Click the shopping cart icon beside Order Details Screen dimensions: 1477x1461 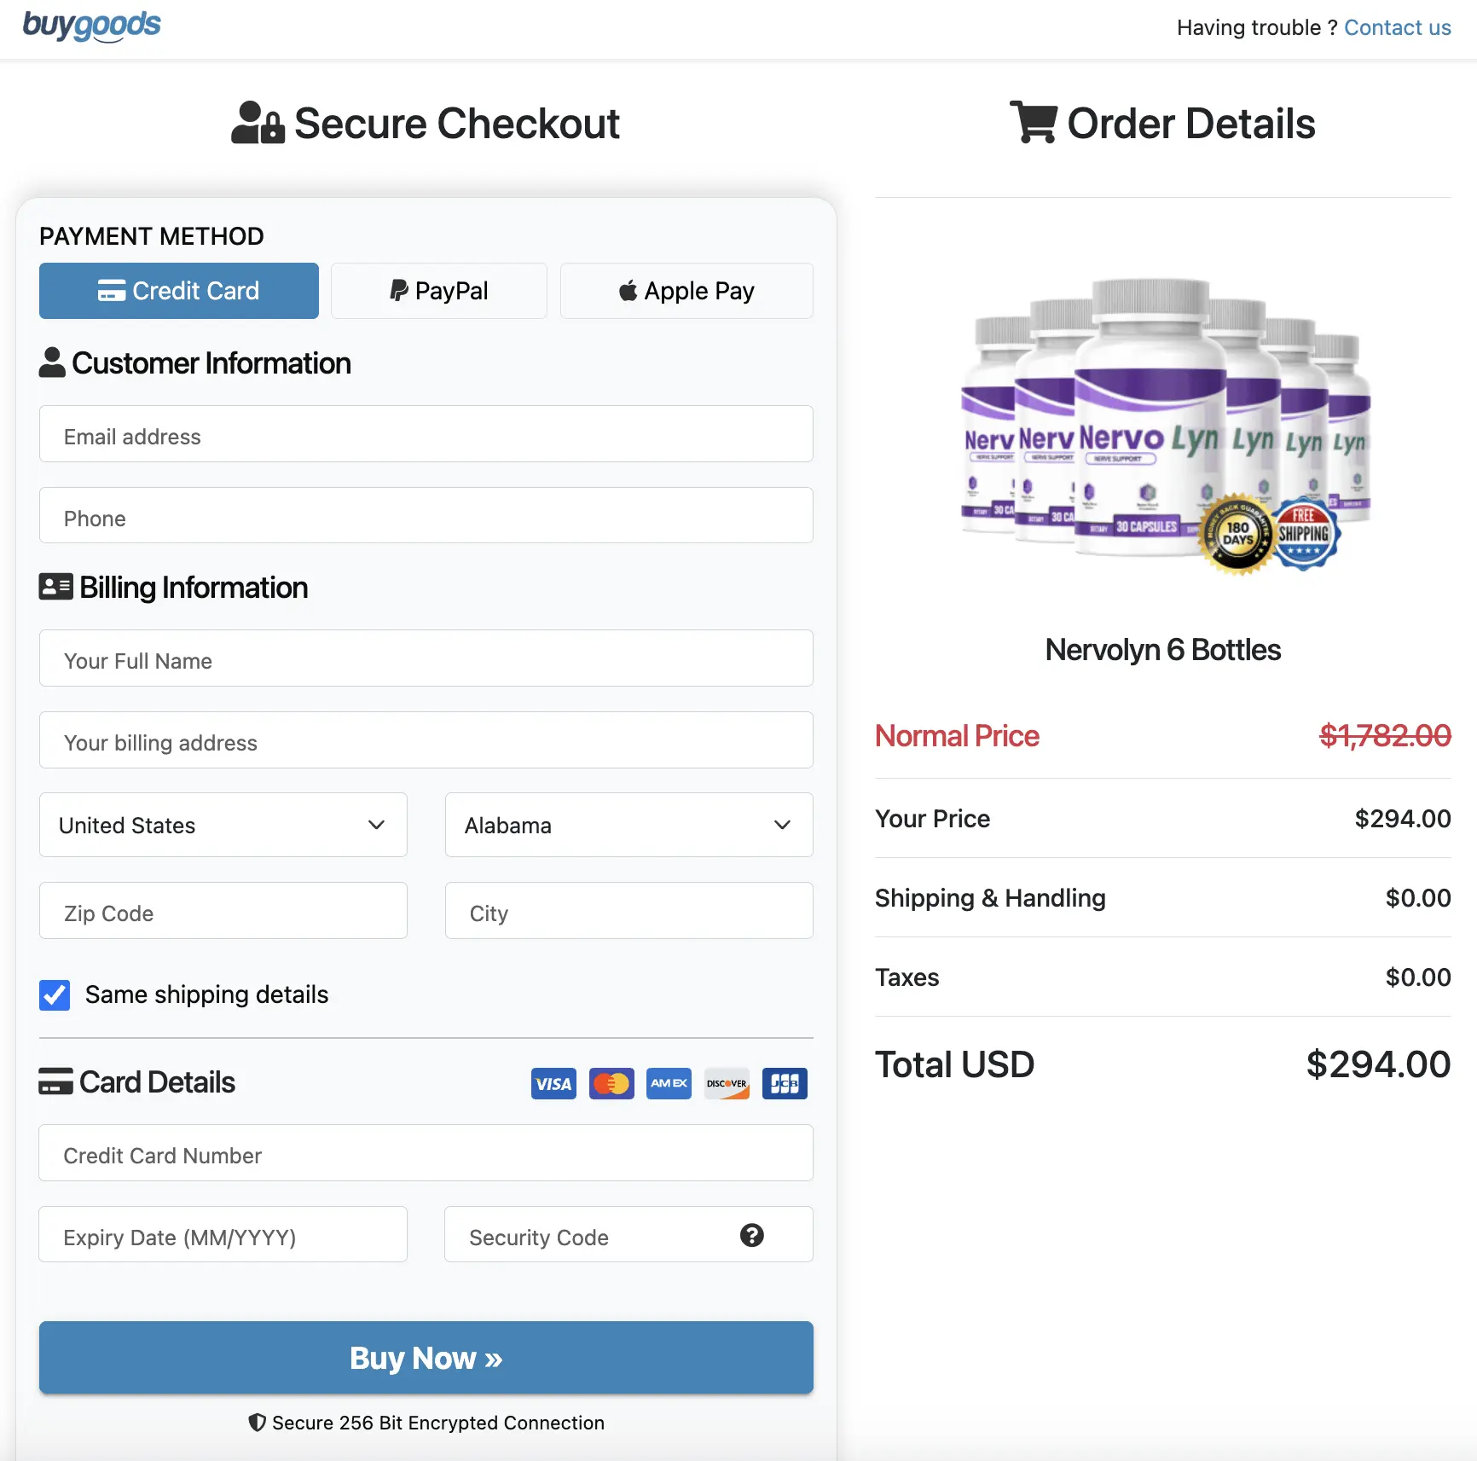1033,122
